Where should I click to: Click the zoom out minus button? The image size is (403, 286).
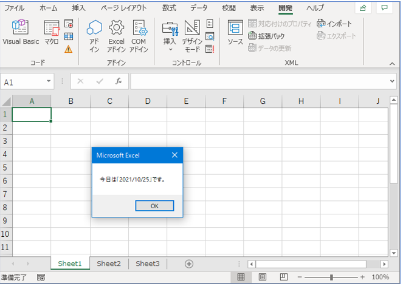click(x=300, y=277)
